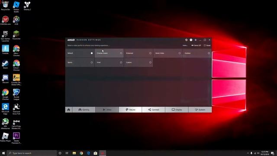
Task: Toggle the Demo Off switch
Action: click(x=196, y=45)
